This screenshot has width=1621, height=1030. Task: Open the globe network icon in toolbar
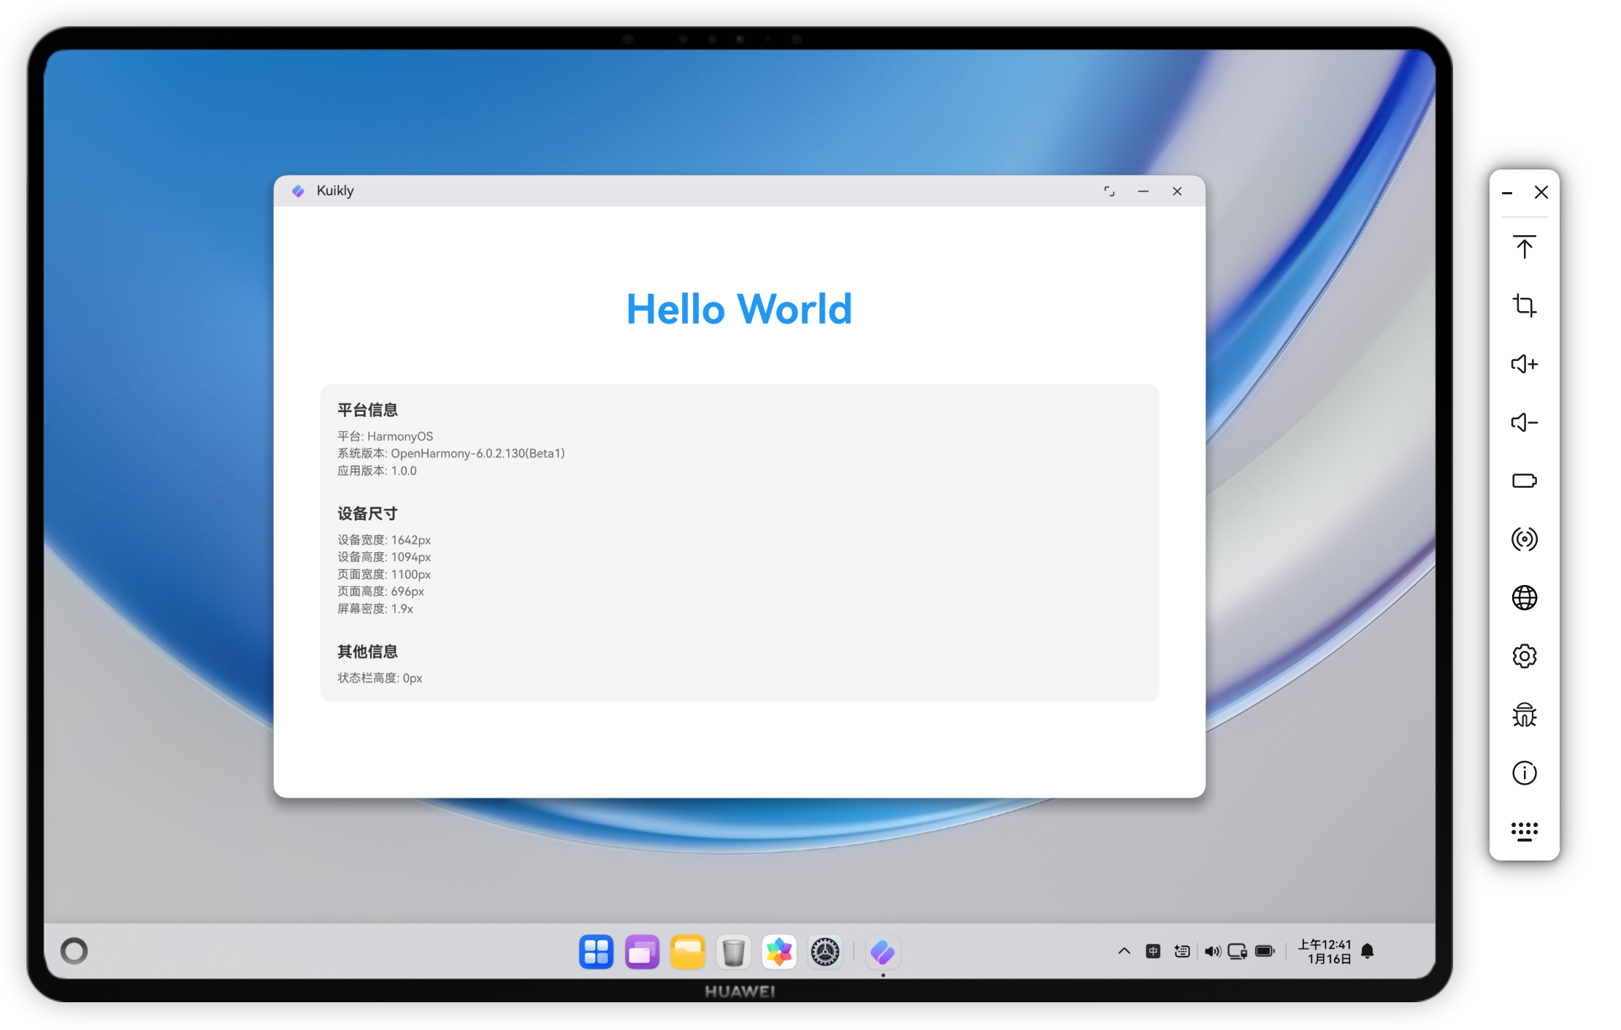pos(1524,598)
